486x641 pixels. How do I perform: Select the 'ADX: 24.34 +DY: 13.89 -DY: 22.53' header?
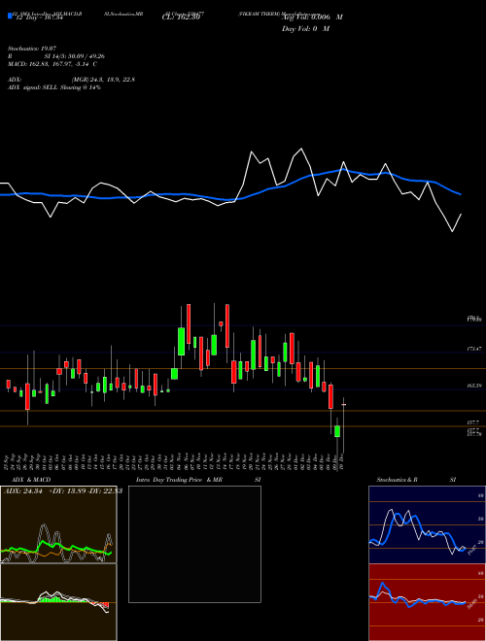point(63,491)
